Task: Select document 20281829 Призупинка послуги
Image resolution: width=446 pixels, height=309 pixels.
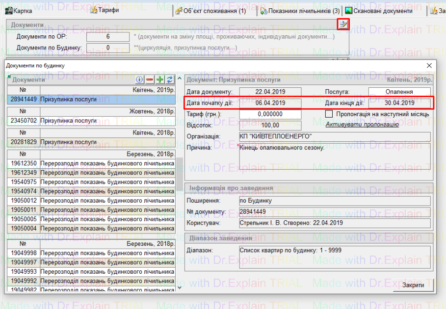Action: point(92,142)
